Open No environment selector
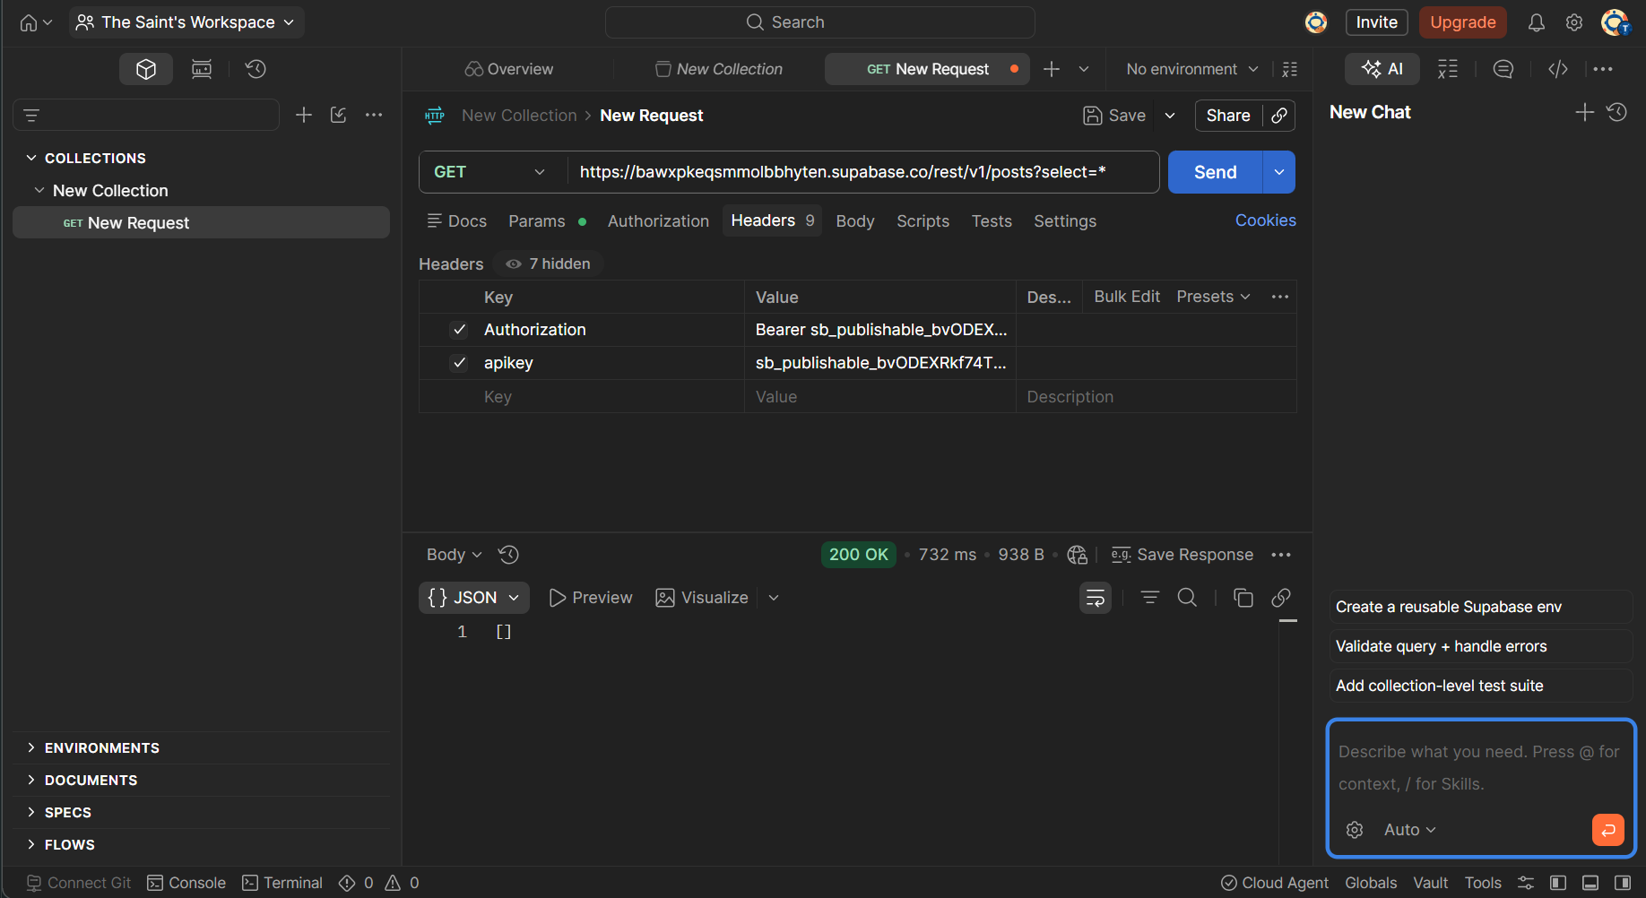The image size is (1646, 898). (1192, 69)
